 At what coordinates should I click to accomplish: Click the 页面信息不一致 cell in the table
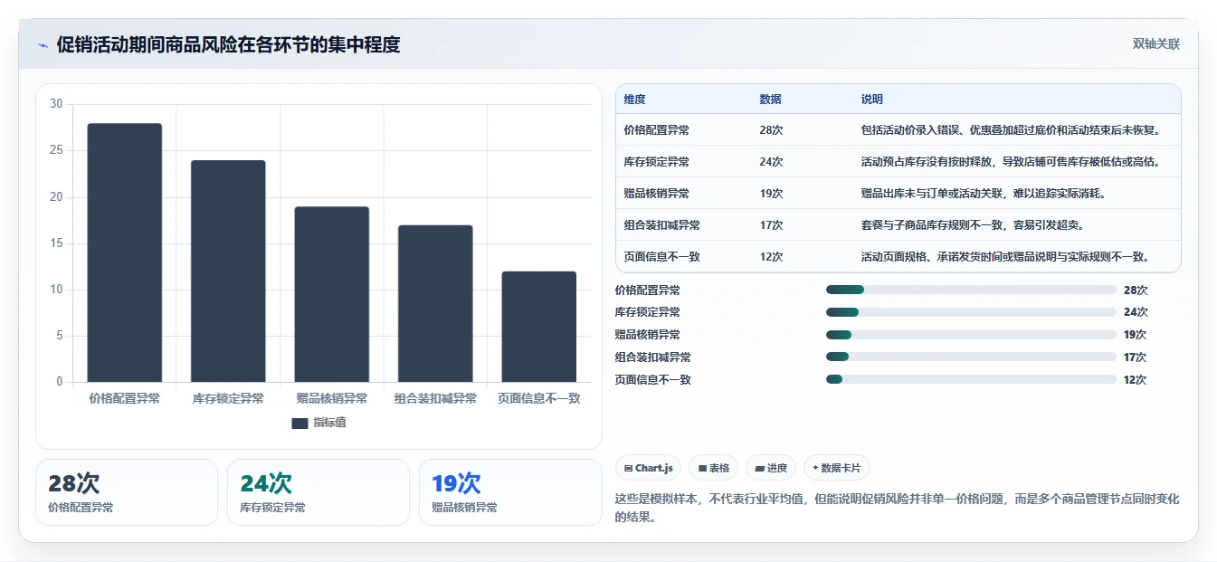661,257
